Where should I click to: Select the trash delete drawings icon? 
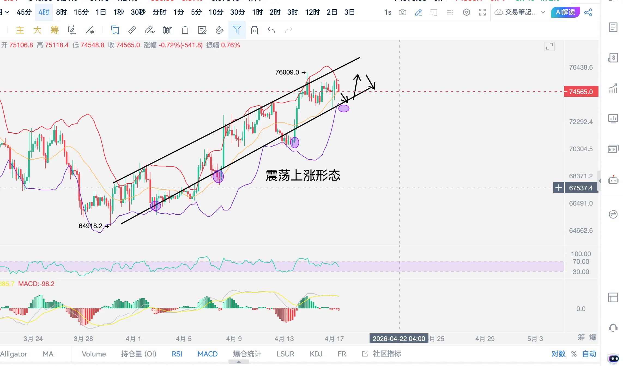pos(254,30)
